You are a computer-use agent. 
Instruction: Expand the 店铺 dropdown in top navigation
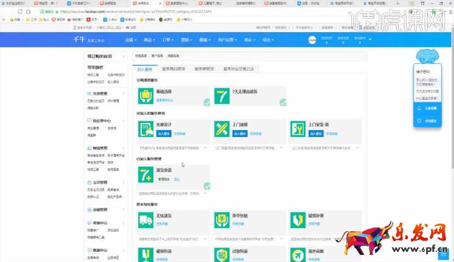[x=129, y=40]
